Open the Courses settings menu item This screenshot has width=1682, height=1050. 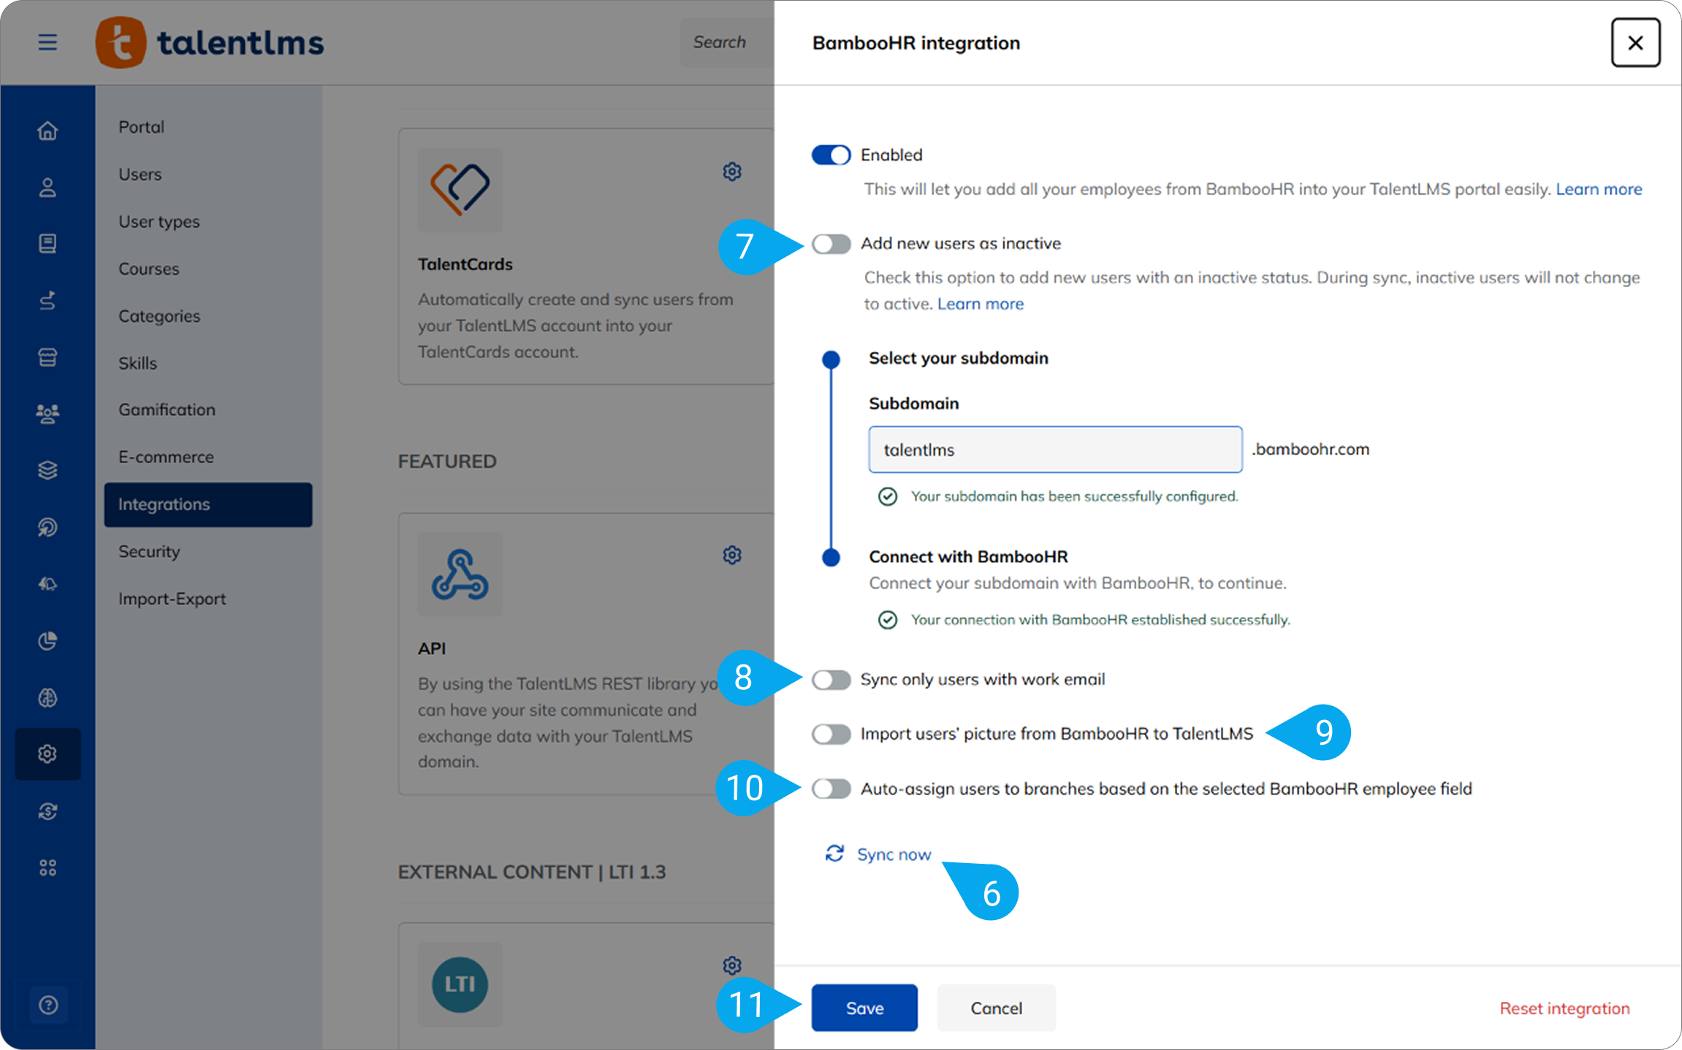point(208,269)
